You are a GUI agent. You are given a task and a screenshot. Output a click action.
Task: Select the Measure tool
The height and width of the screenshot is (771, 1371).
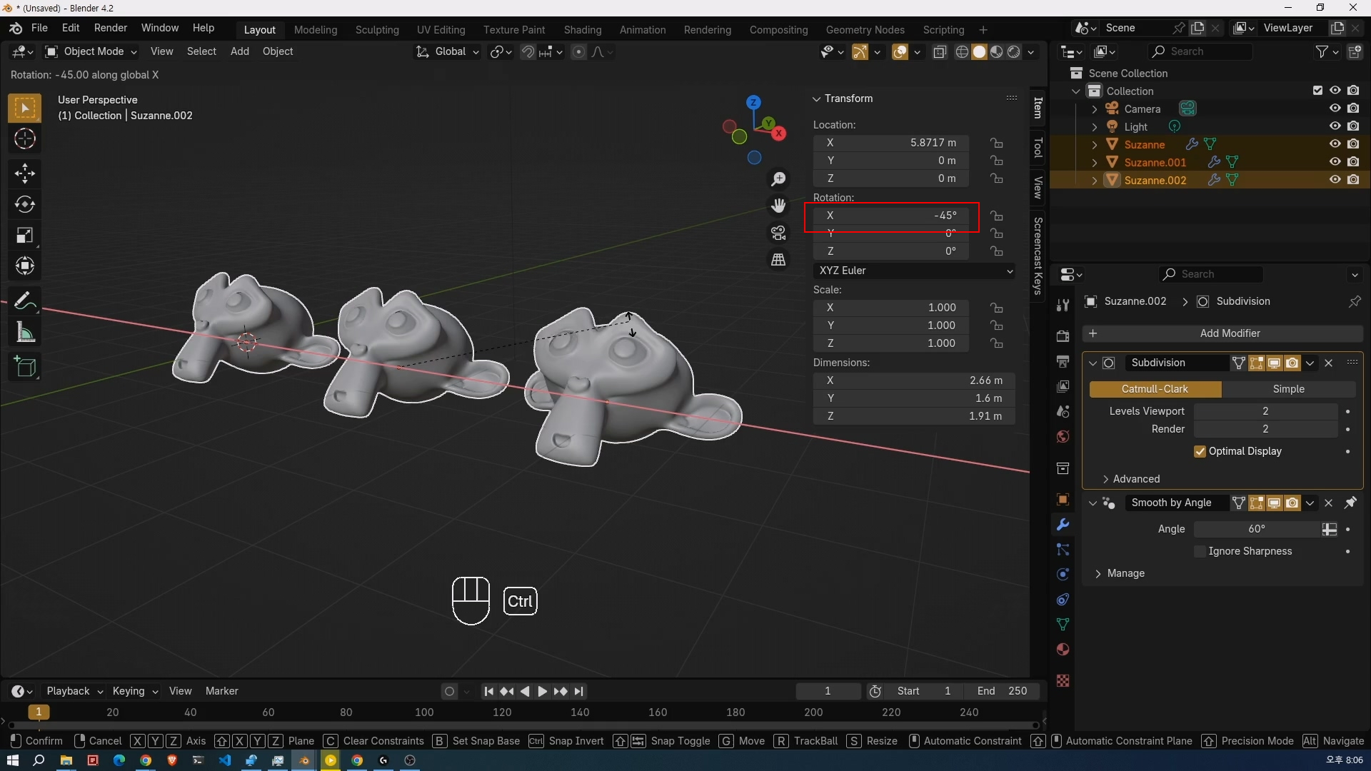[x=25, y=332]
